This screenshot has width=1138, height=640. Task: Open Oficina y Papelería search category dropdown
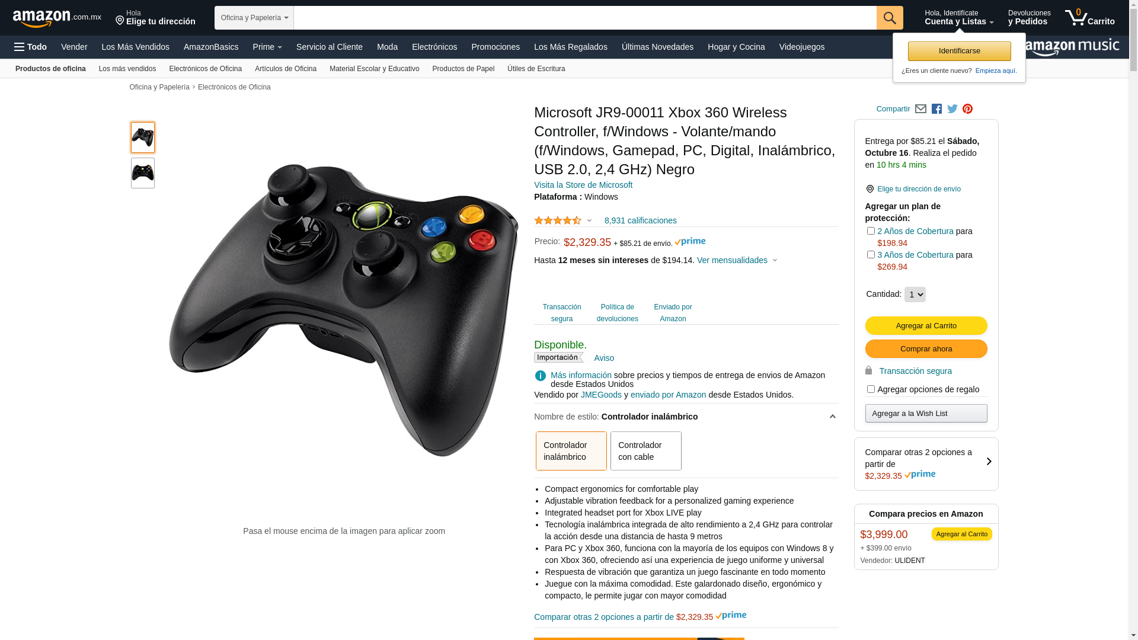pyautogui.click(x=254, y=18)
